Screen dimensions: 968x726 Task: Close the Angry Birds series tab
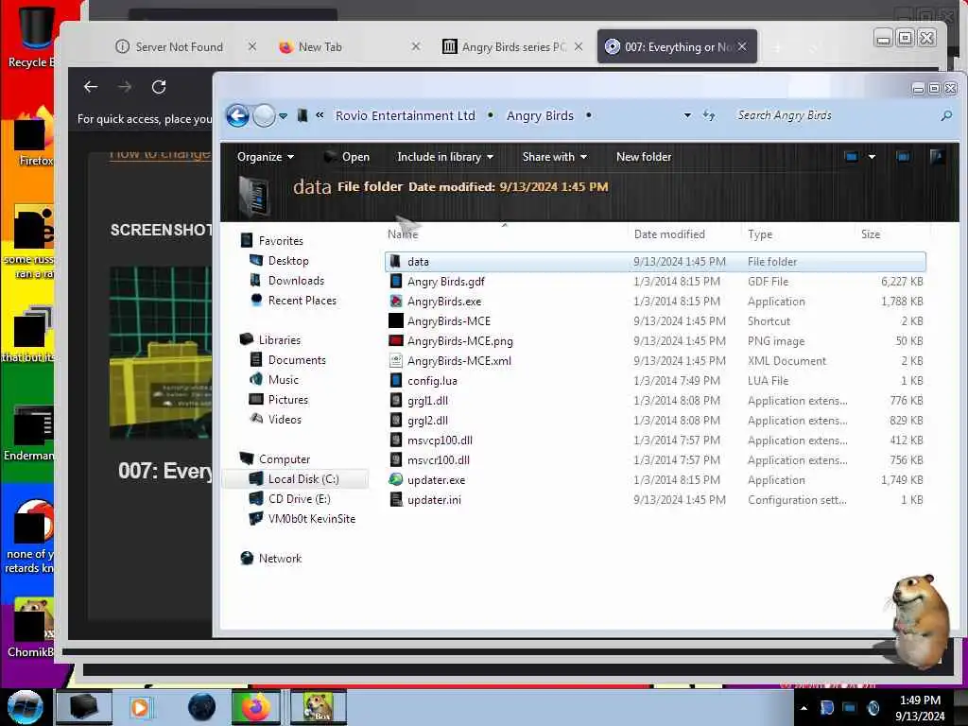coord(578,46)
